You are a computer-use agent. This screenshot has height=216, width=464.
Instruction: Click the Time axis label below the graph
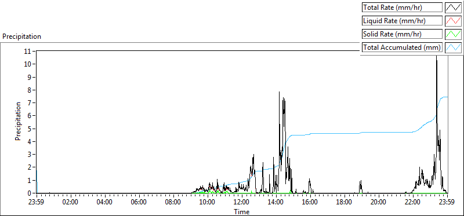tap(242, 211)
